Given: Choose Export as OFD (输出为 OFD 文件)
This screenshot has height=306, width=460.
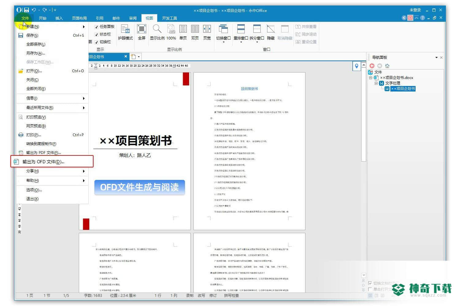Looking at the screenshot, I should [x=52, y=162].
